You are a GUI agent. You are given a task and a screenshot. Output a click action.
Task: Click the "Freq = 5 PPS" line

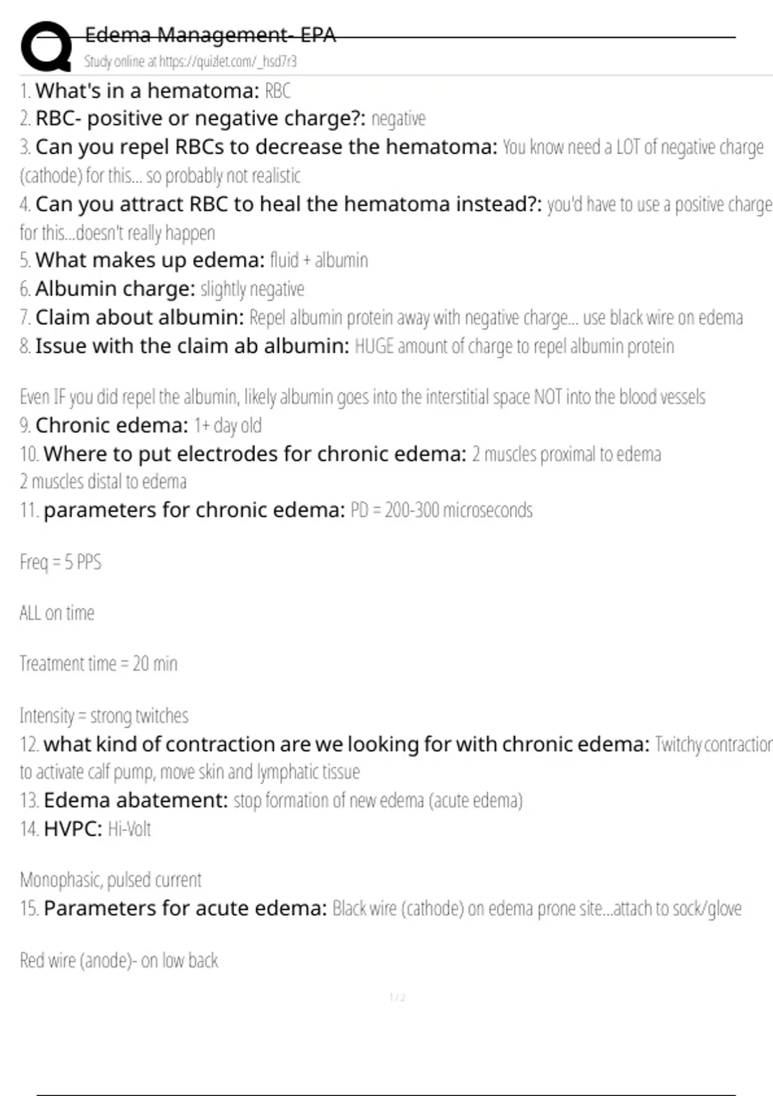point(61,562)
